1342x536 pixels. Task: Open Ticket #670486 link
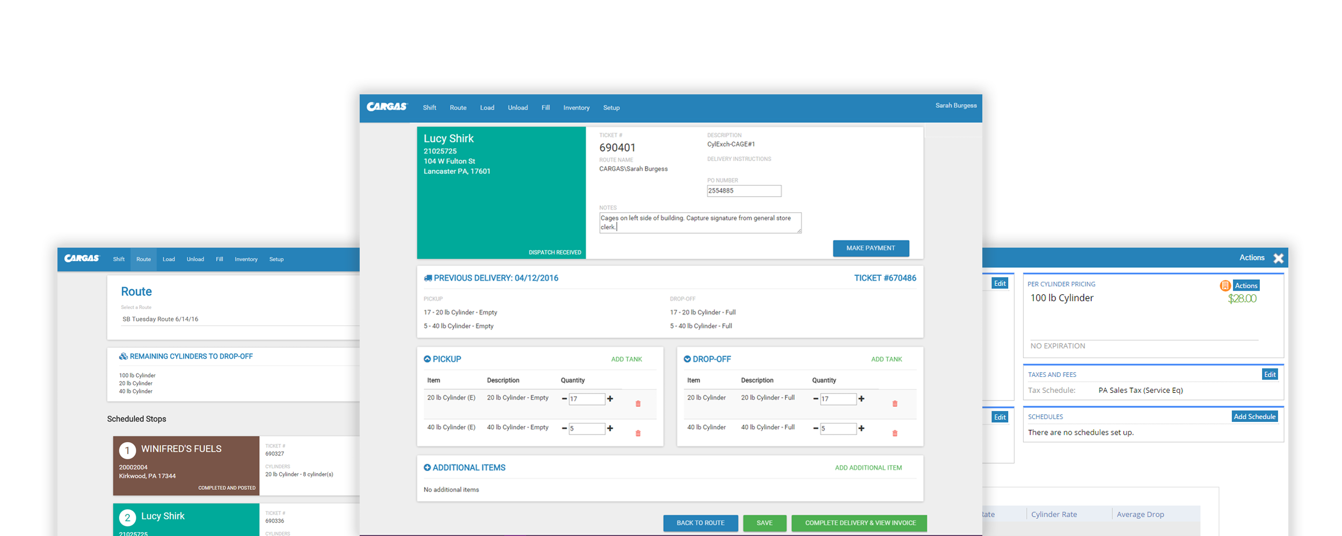click(x=885, y=278)
